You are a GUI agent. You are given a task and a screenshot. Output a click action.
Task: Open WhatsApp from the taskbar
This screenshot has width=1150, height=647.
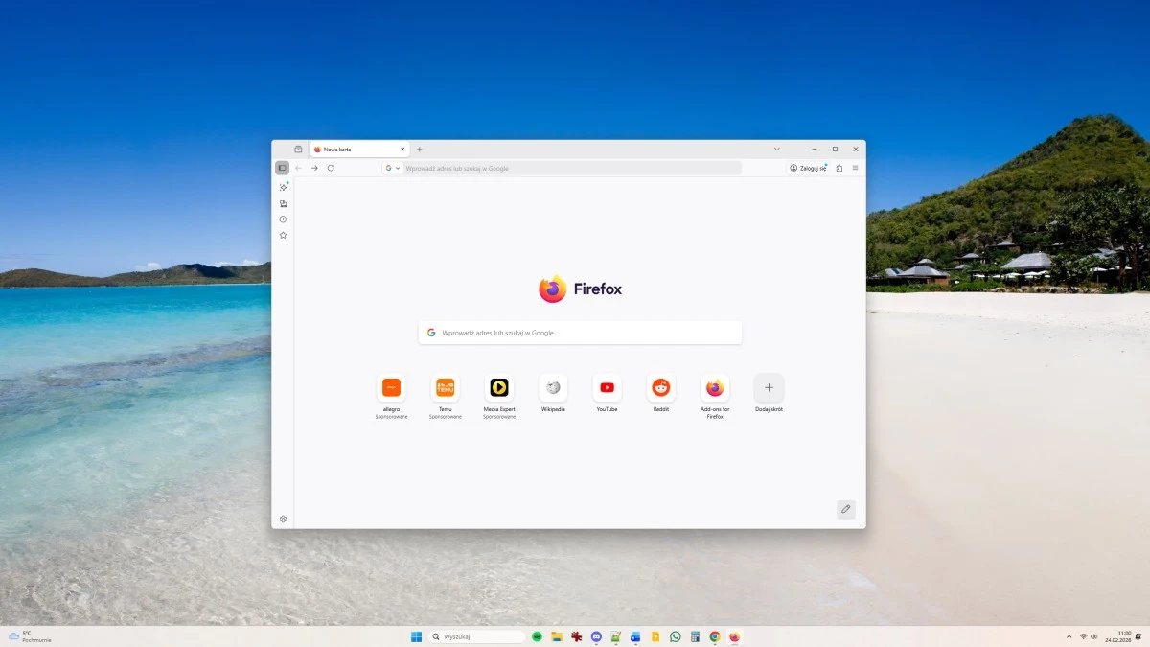tap(675, 635)
